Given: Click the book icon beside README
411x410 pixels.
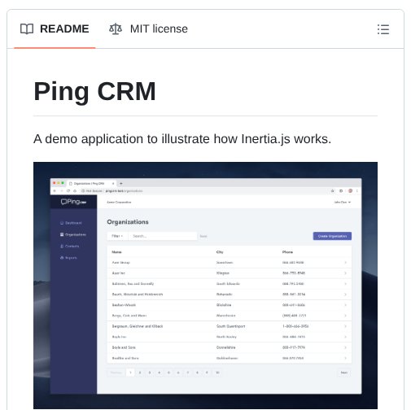Looking at the screenshot, I should click(x=27, y=29).
